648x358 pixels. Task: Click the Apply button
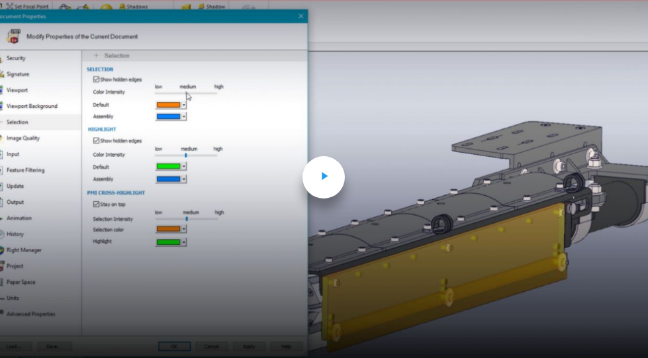pyautogui.click(x=249, y=346)
